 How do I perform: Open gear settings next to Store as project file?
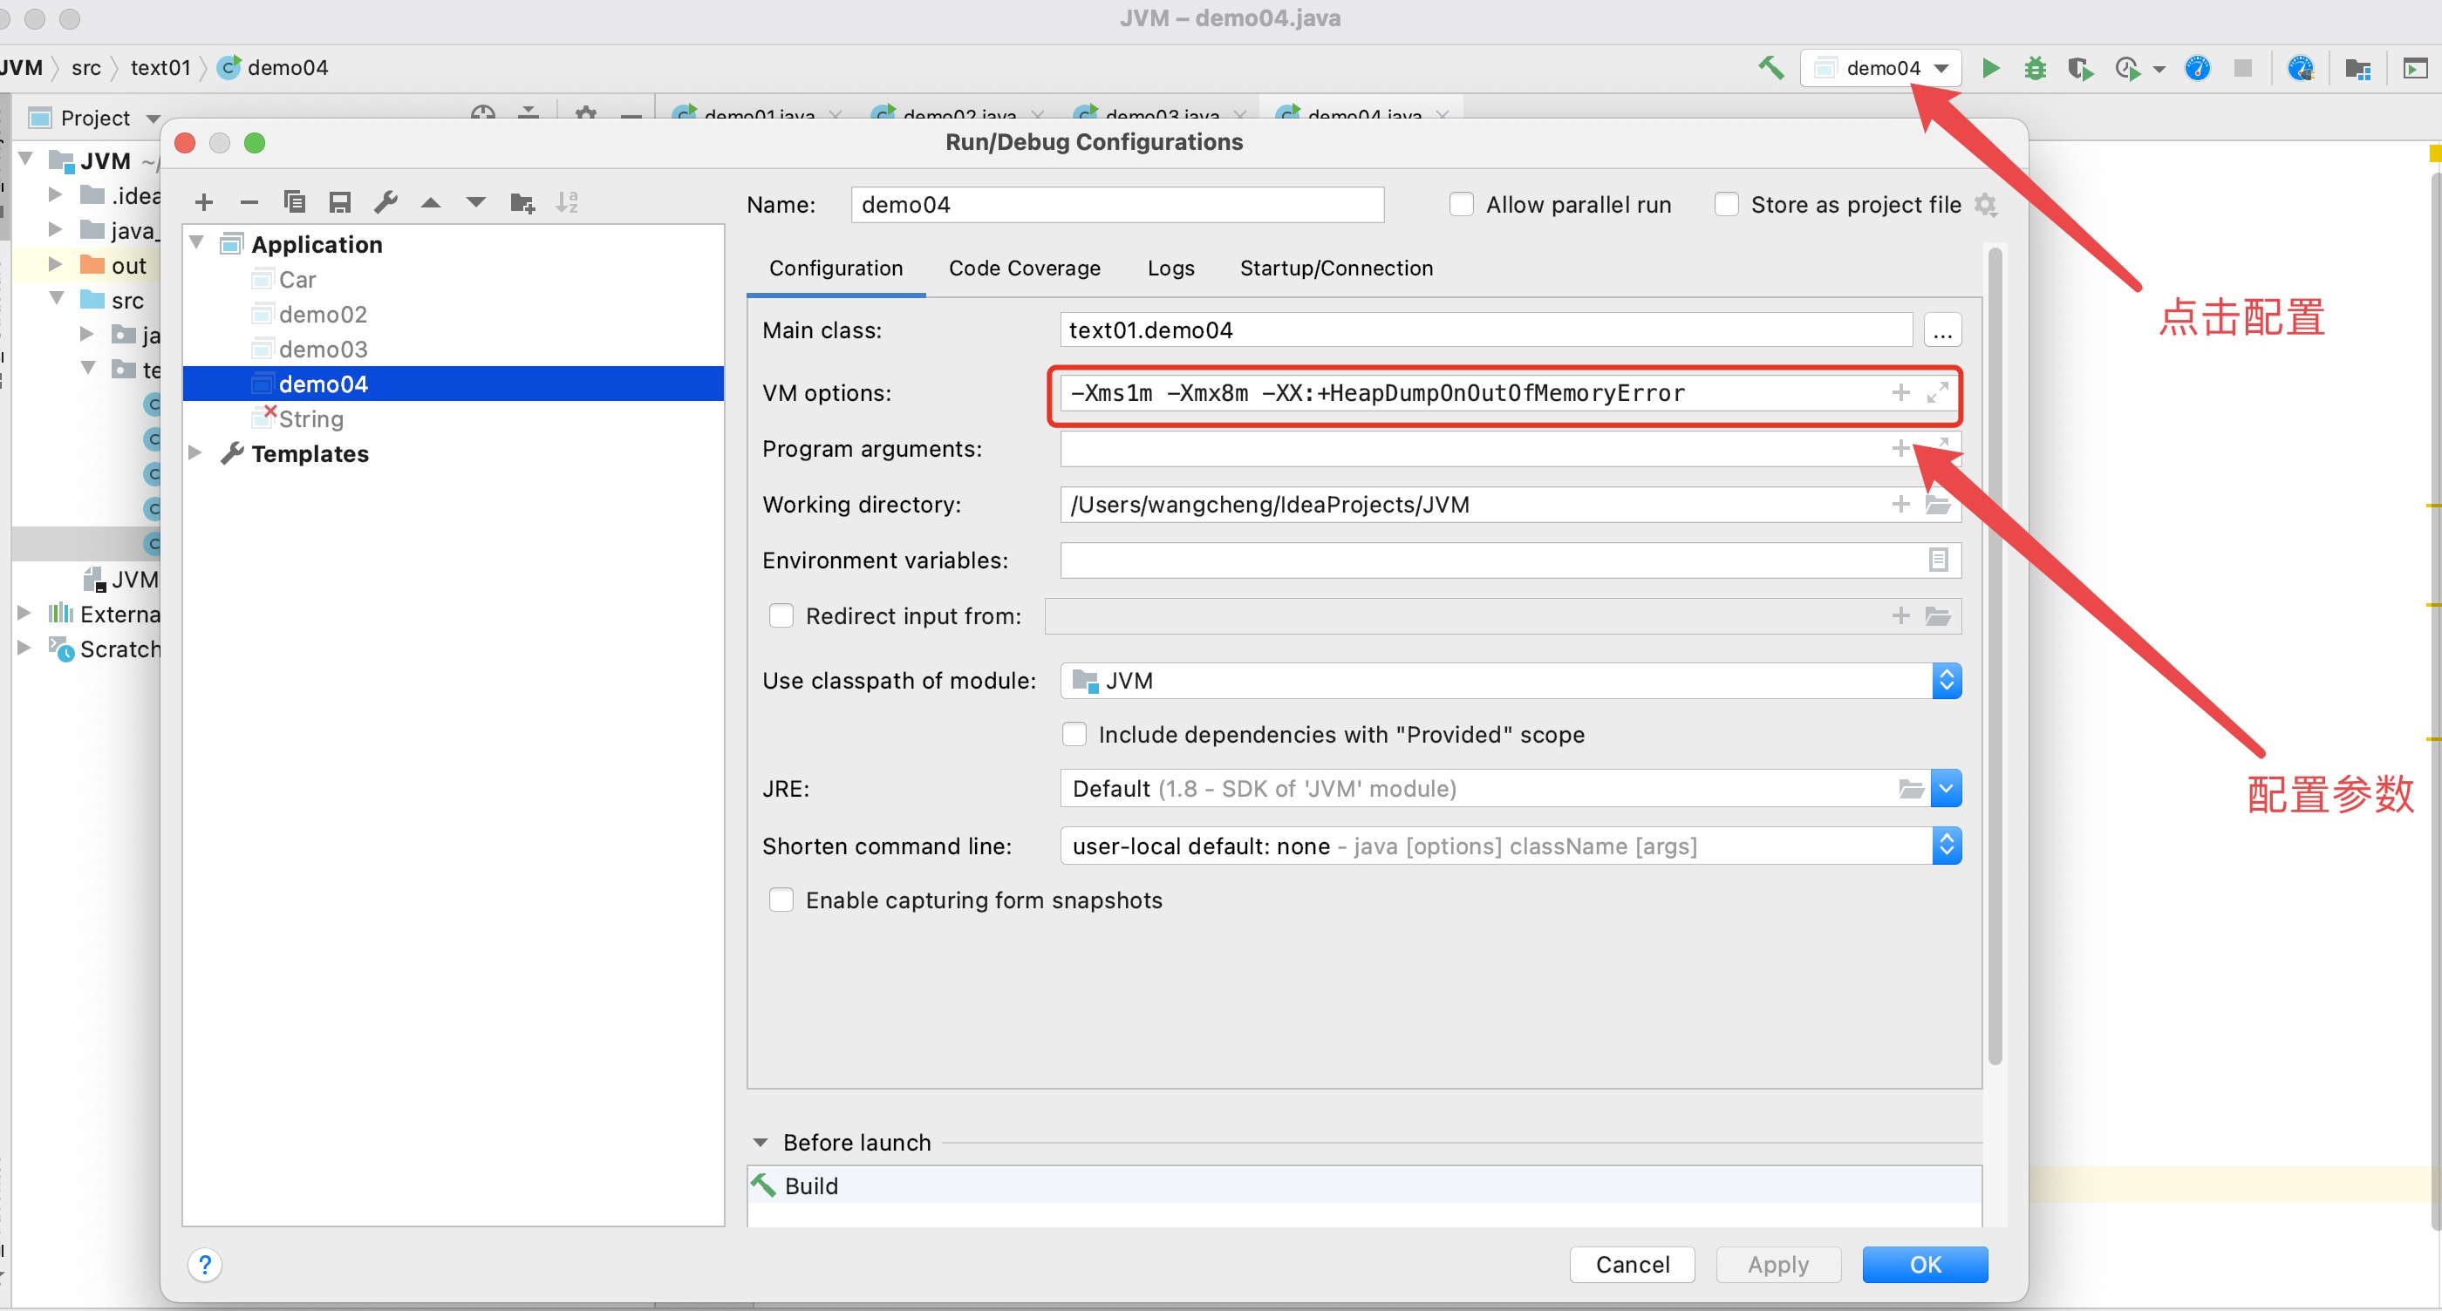[1985, 205]
